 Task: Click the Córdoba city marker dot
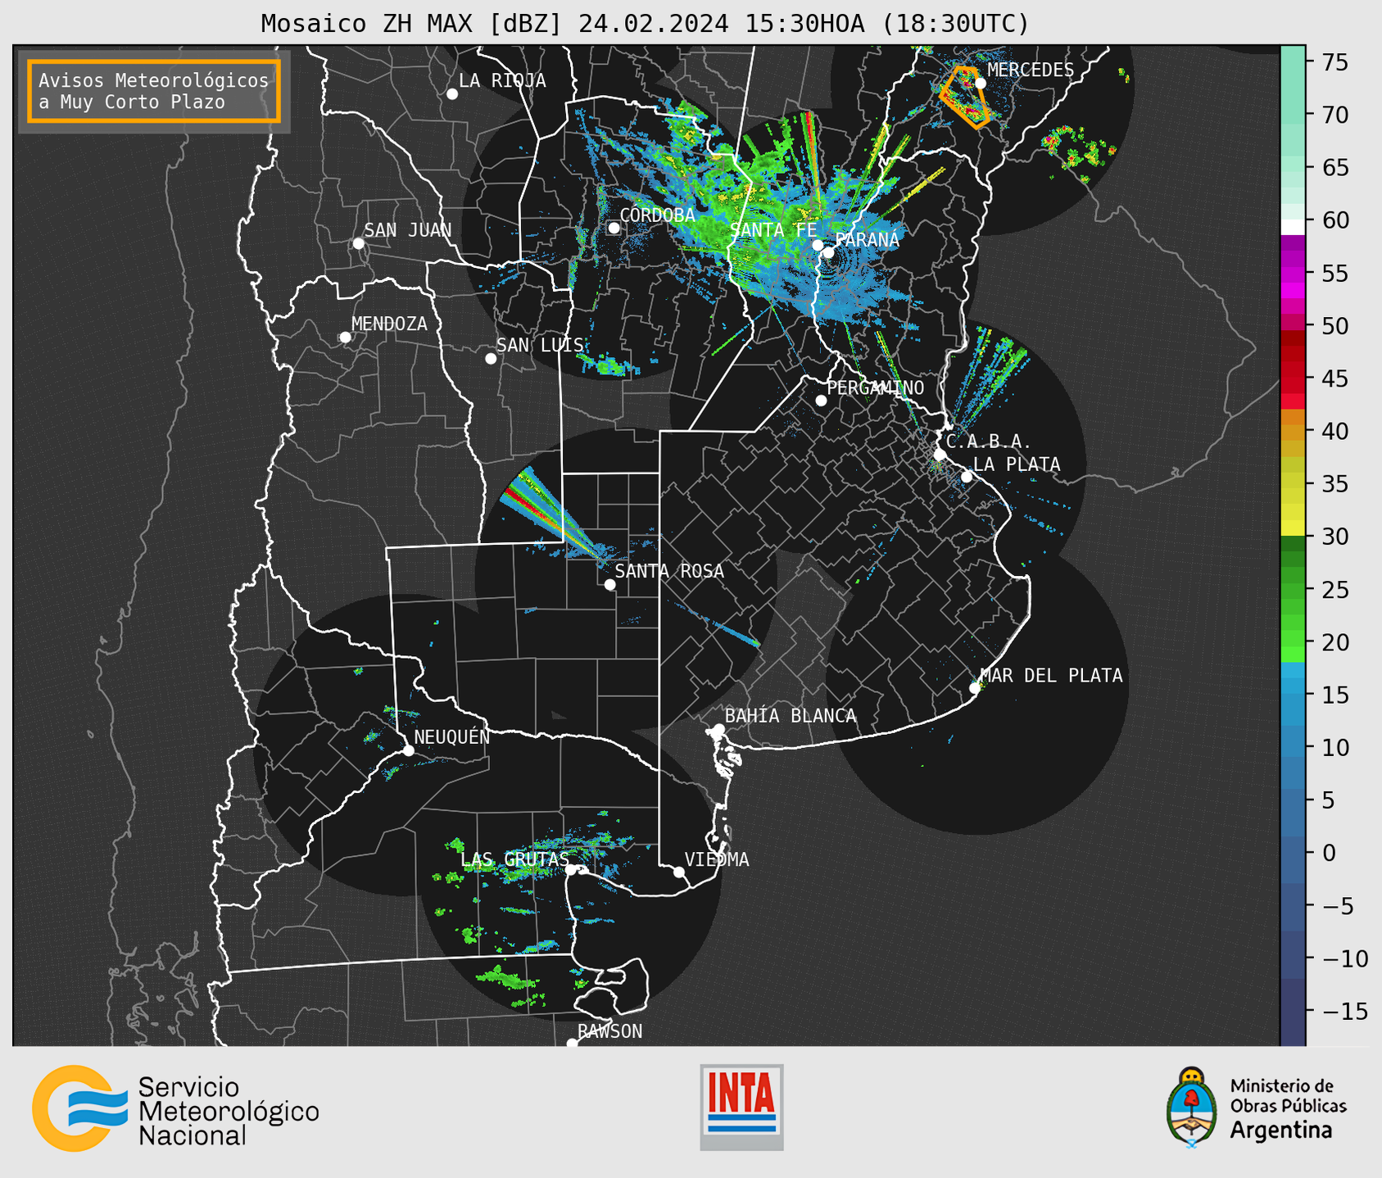(x=614, y=228)
